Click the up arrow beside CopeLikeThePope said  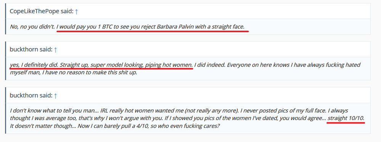(76, 11)
